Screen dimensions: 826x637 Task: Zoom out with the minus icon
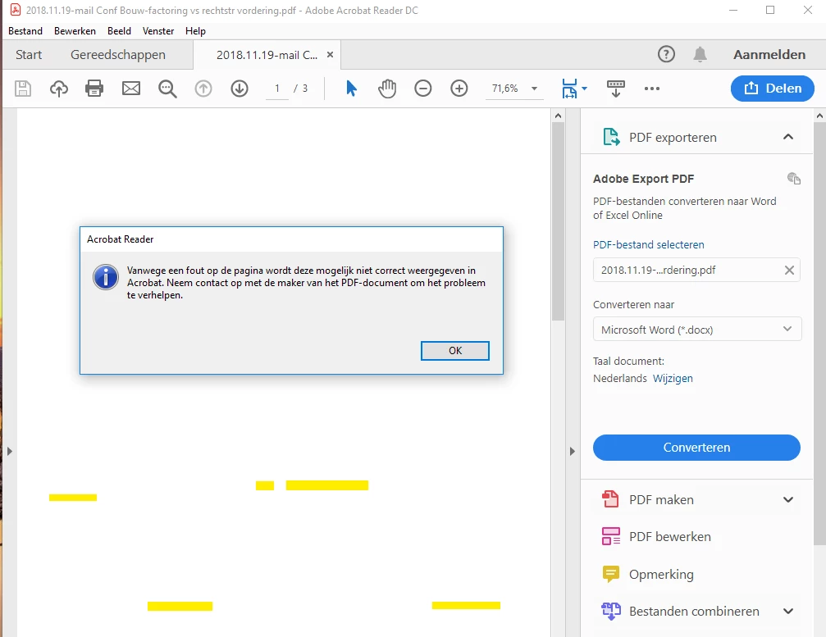tap(423, 89)
